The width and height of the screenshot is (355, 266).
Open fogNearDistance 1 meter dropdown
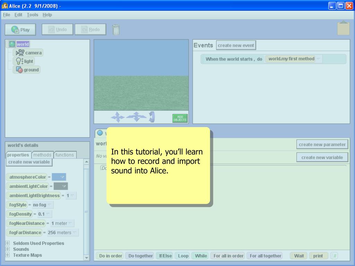[62, 223]
